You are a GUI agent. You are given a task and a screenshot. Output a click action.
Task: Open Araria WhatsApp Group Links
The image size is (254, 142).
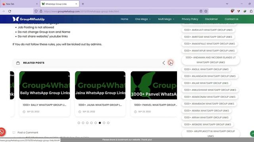[x=206, y=111]
